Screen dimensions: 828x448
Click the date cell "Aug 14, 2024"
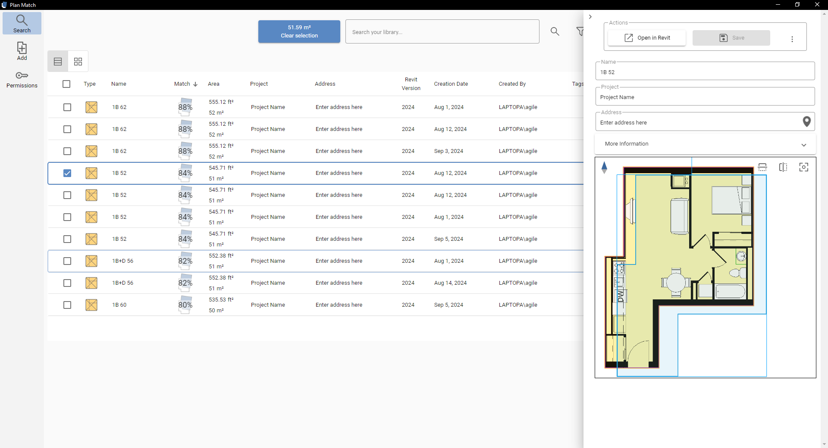pos(450,283)
